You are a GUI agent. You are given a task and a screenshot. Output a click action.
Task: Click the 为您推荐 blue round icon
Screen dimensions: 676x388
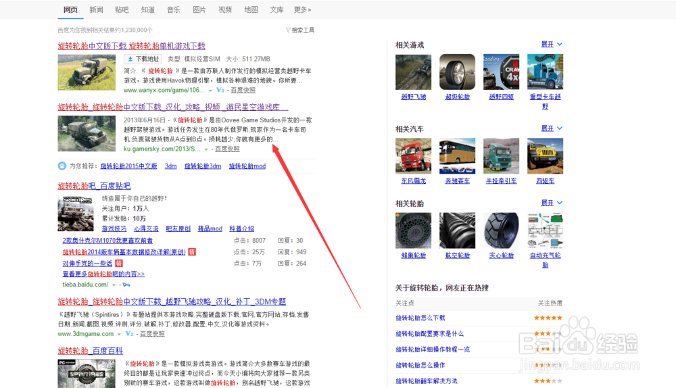coord(62,166)
